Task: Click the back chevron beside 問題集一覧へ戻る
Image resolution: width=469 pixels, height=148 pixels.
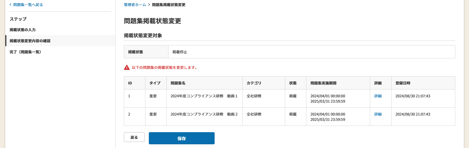Action: pos(10,5)
